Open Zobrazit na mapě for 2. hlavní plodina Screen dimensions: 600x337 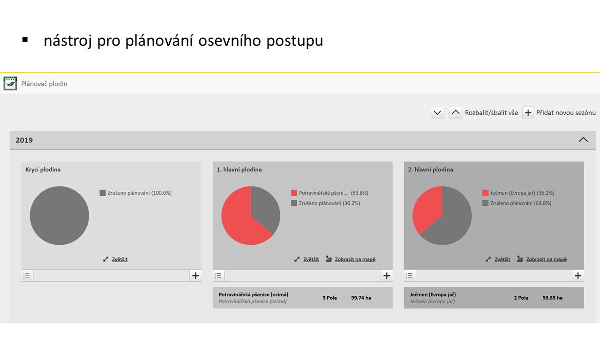tap(546, 259)
